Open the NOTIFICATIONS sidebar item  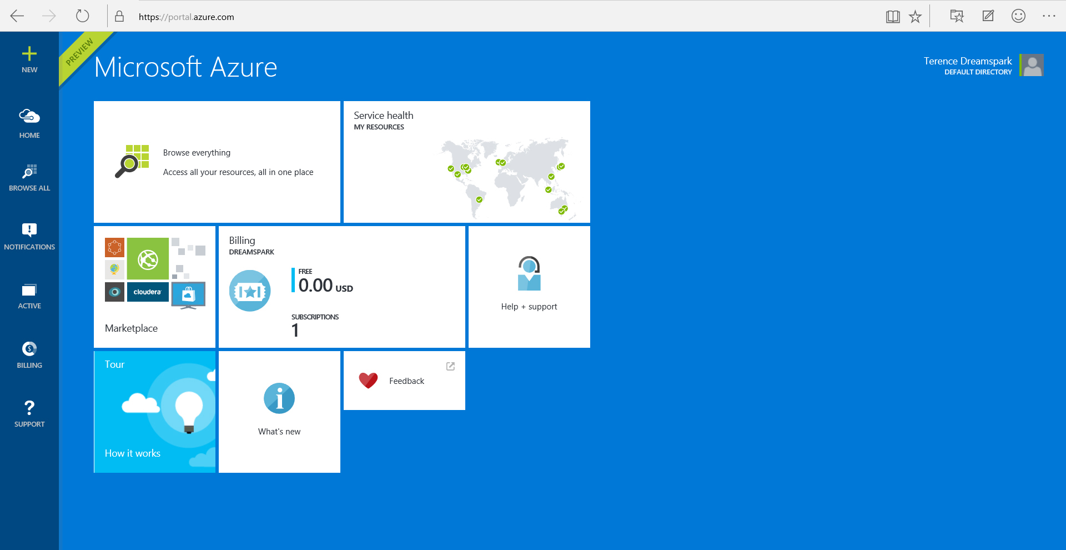[x=29, y=237]
